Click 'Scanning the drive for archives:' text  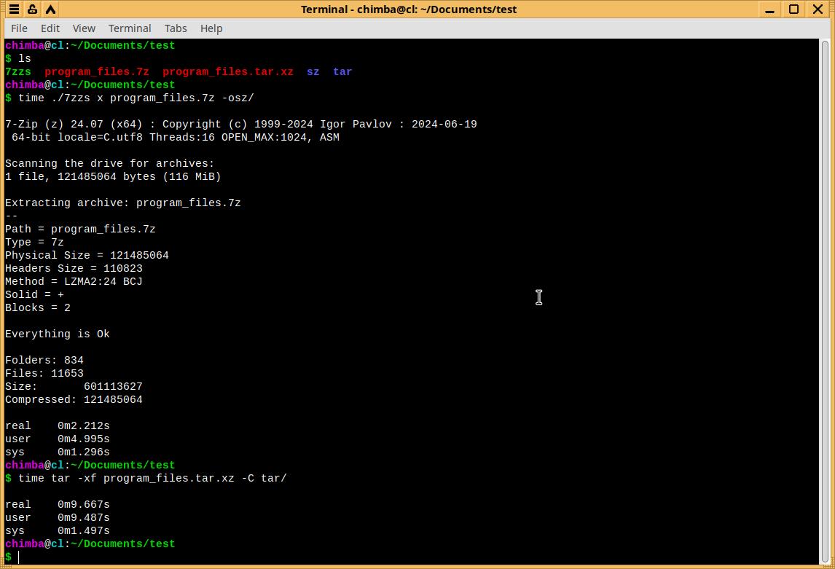(x=110, y=163)
